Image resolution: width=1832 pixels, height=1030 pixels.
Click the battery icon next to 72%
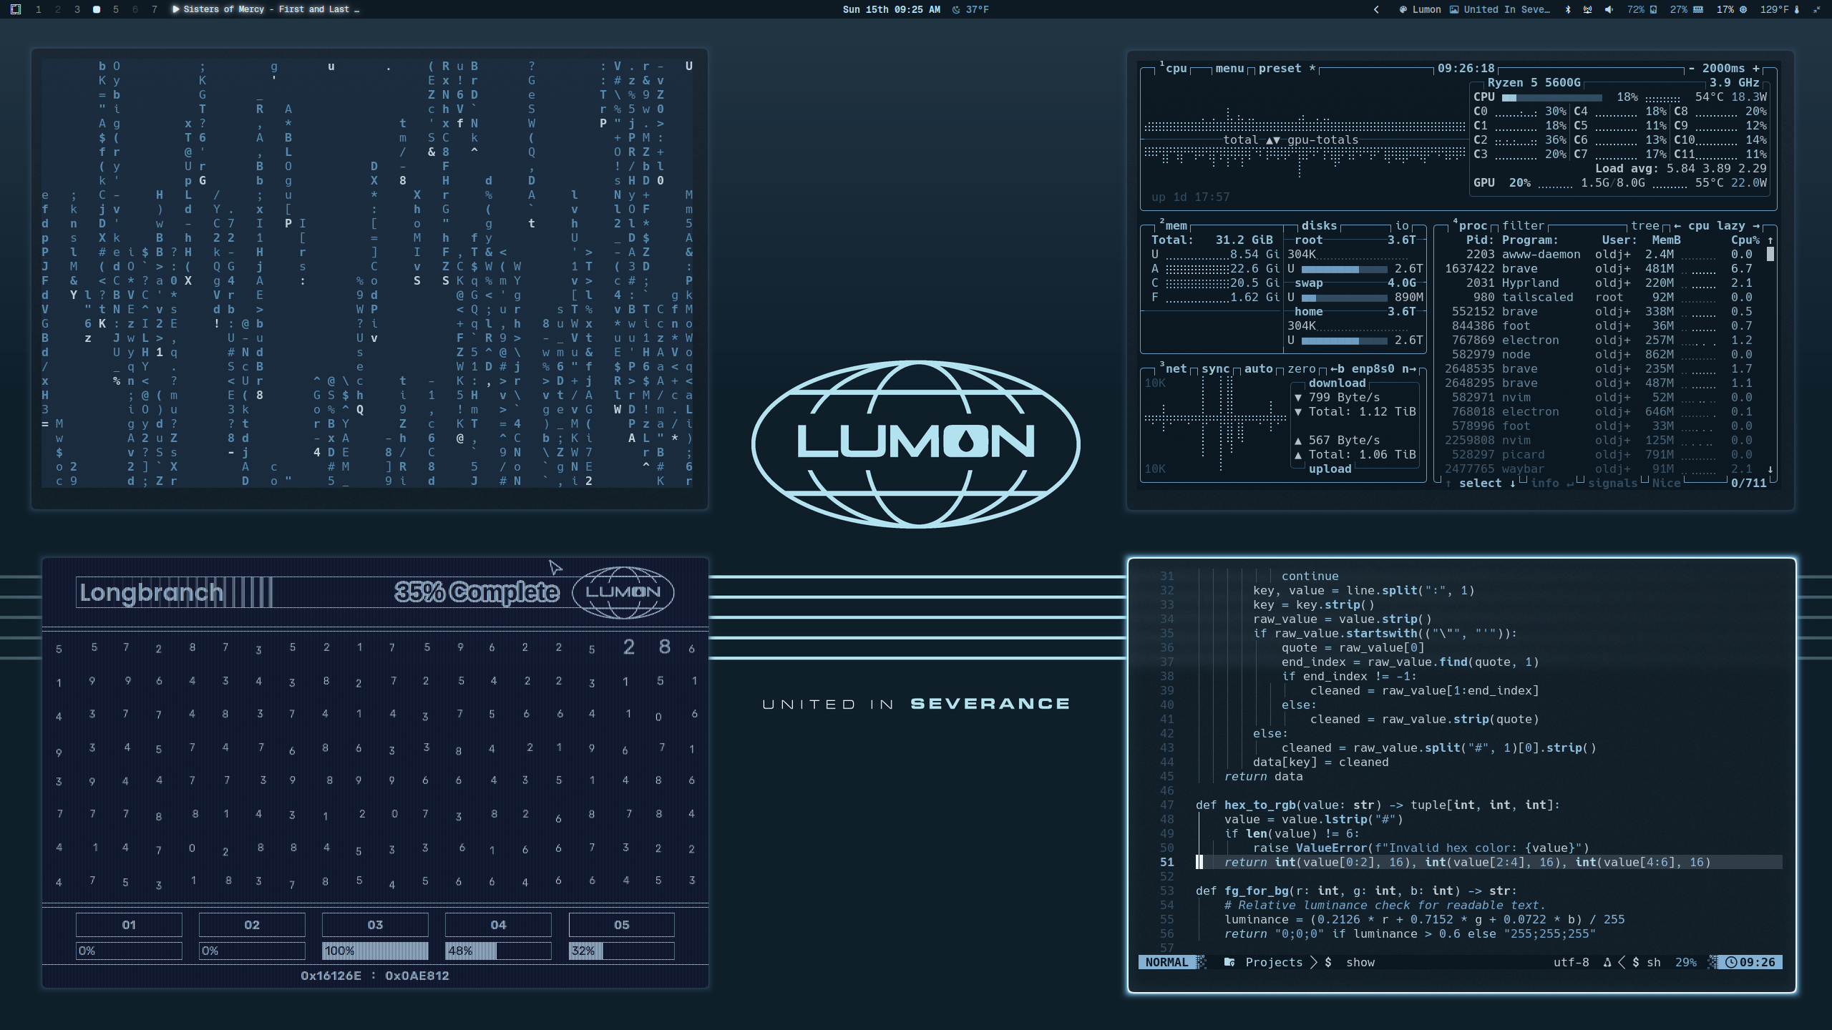(1653, 9)
